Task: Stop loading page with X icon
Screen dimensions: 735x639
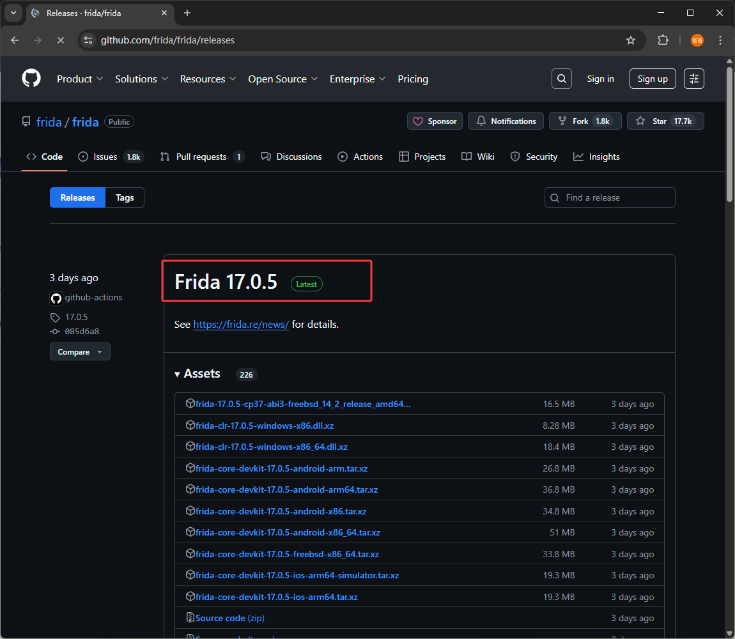Action: coord(61,40)
